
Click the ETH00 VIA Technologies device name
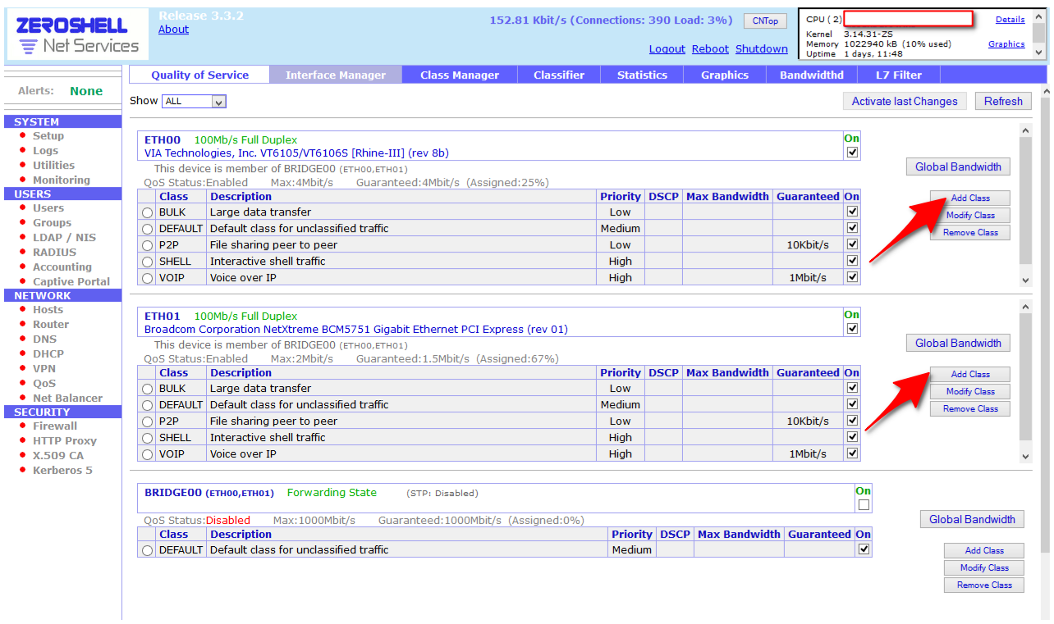296,153
